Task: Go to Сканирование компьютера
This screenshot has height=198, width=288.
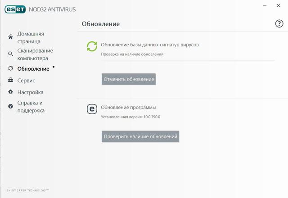Action: point(35,54)
